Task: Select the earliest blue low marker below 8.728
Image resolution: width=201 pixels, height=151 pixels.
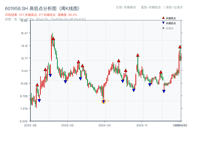Action: pos(39,100)
